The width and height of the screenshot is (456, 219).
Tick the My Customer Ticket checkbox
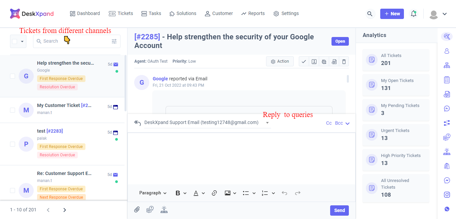tap(12, 110)
